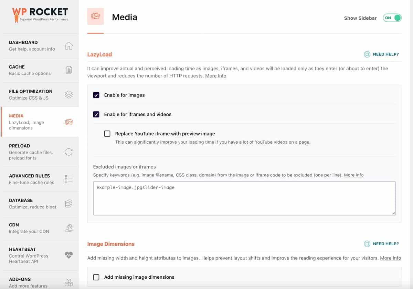413x289 pixels.
Task: Go to the Cache settings tab
Action: click(40, 70)
